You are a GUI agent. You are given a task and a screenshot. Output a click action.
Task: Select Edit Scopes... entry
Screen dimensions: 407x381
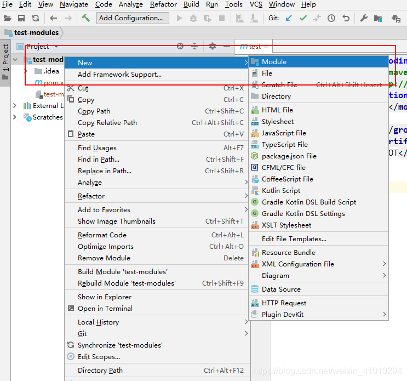pyautogui.click(x=157, y=357)
